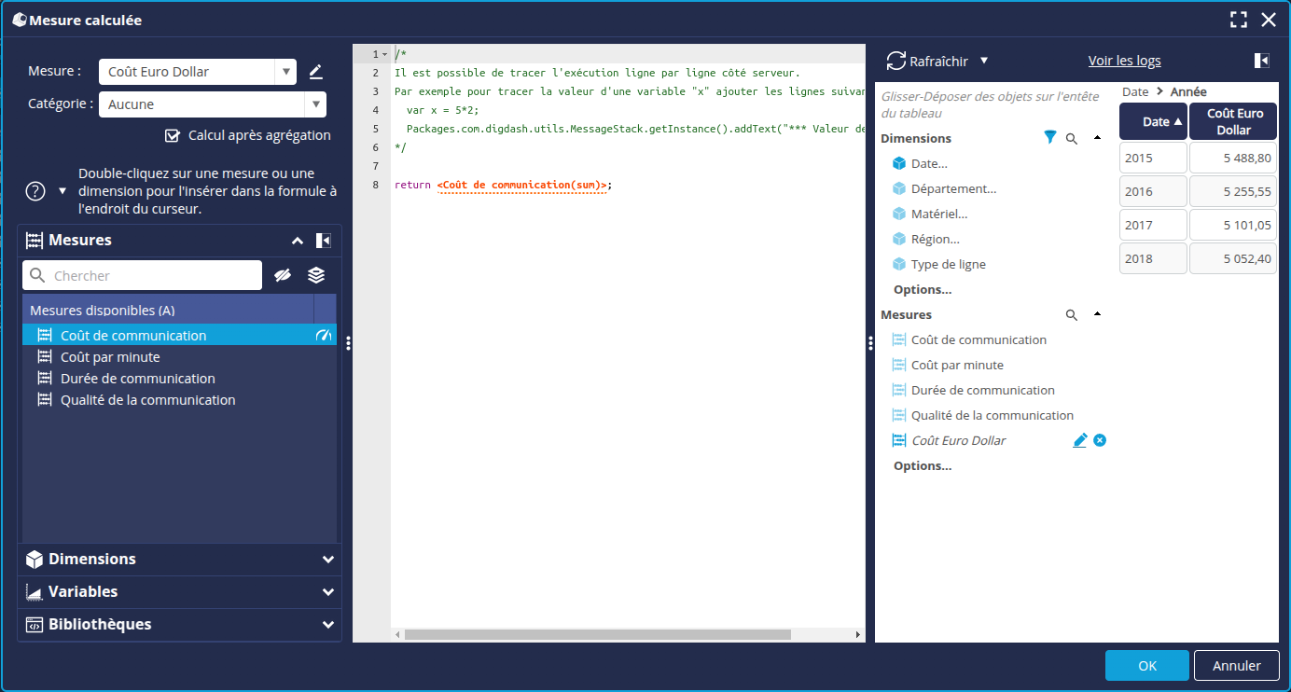Open the Voir les logs link
The height and width of the screenshot is (692, 1291).
(1124, 61)
